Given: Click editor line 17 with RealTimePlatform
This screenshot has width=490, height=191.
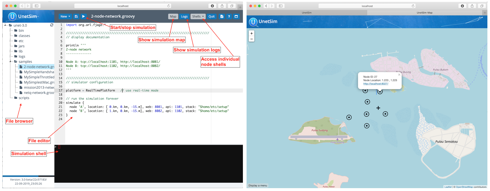Looking at the screenshot, I should click(154, 91).
